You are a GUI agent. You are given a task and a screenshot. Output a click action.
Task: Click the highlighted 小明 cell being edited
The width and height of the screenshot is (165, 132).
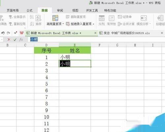click(x=75, y=63)
